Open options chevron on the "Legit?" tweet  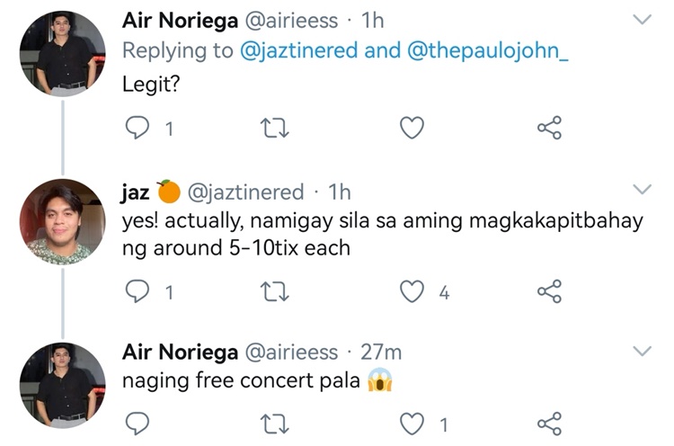point(643,19)
